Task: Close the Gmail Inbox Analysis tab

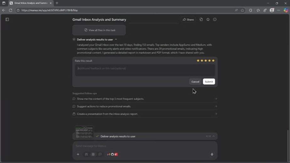Action: pos(51,3)
